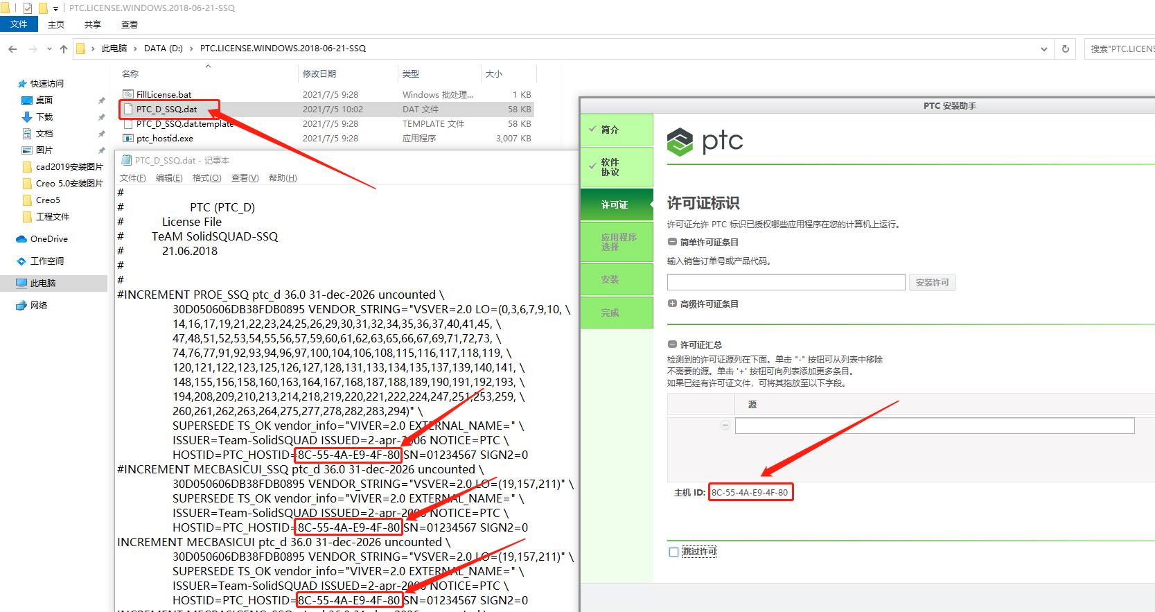Open the Creo 5.0安装图片 folder
The height and width of the screenshot is (612, 1155).
69,183
